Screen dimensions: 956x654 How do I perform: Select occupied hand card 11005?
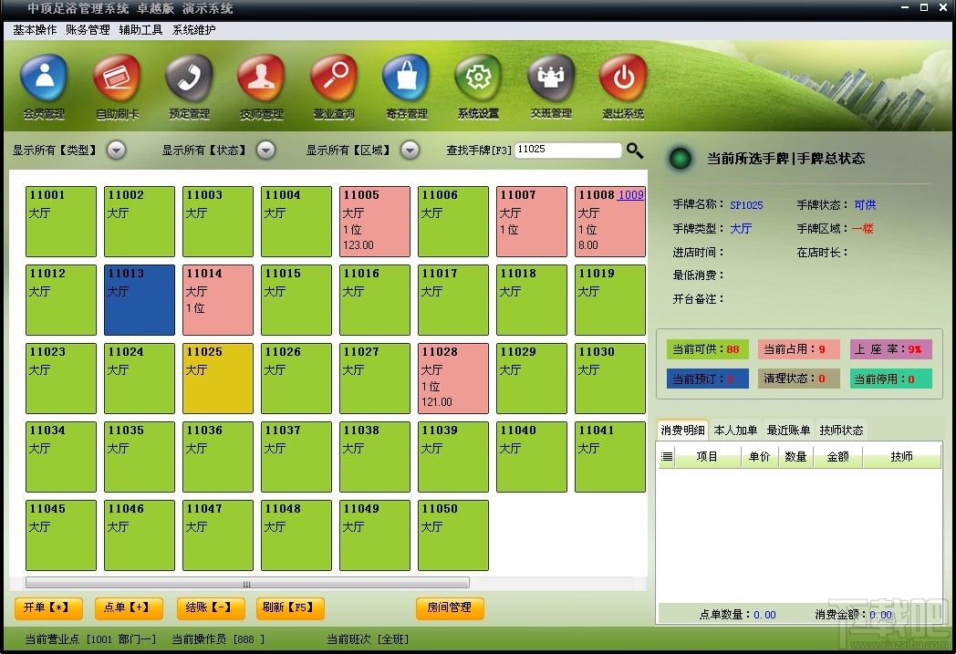[374, 222]
